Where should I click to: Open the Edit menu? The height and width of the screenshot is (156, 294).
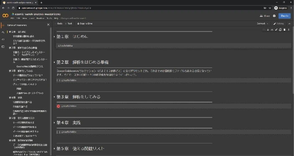click(18, 18)
